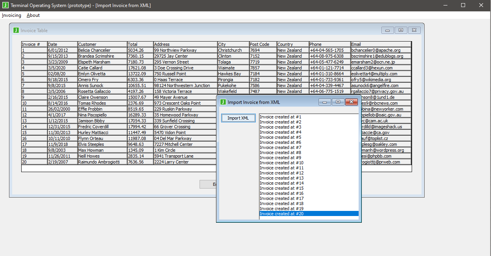
Task: Click total cell '15007.67'
Action: [140, 97]
